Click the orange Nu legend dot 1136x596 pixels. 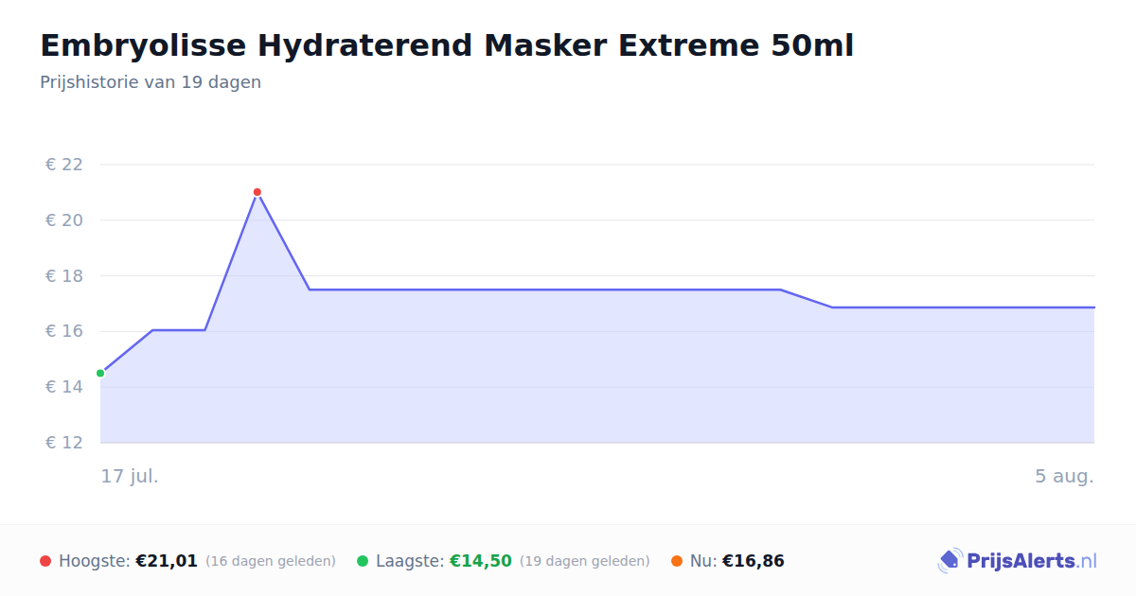(677, 561)
